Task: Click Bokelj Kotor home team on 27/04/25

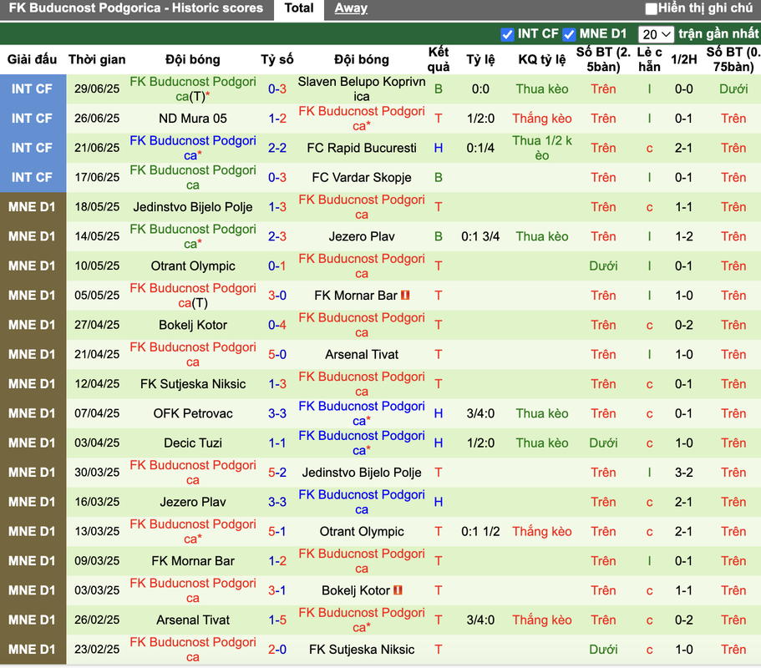Action: click(x=193, y=325)
